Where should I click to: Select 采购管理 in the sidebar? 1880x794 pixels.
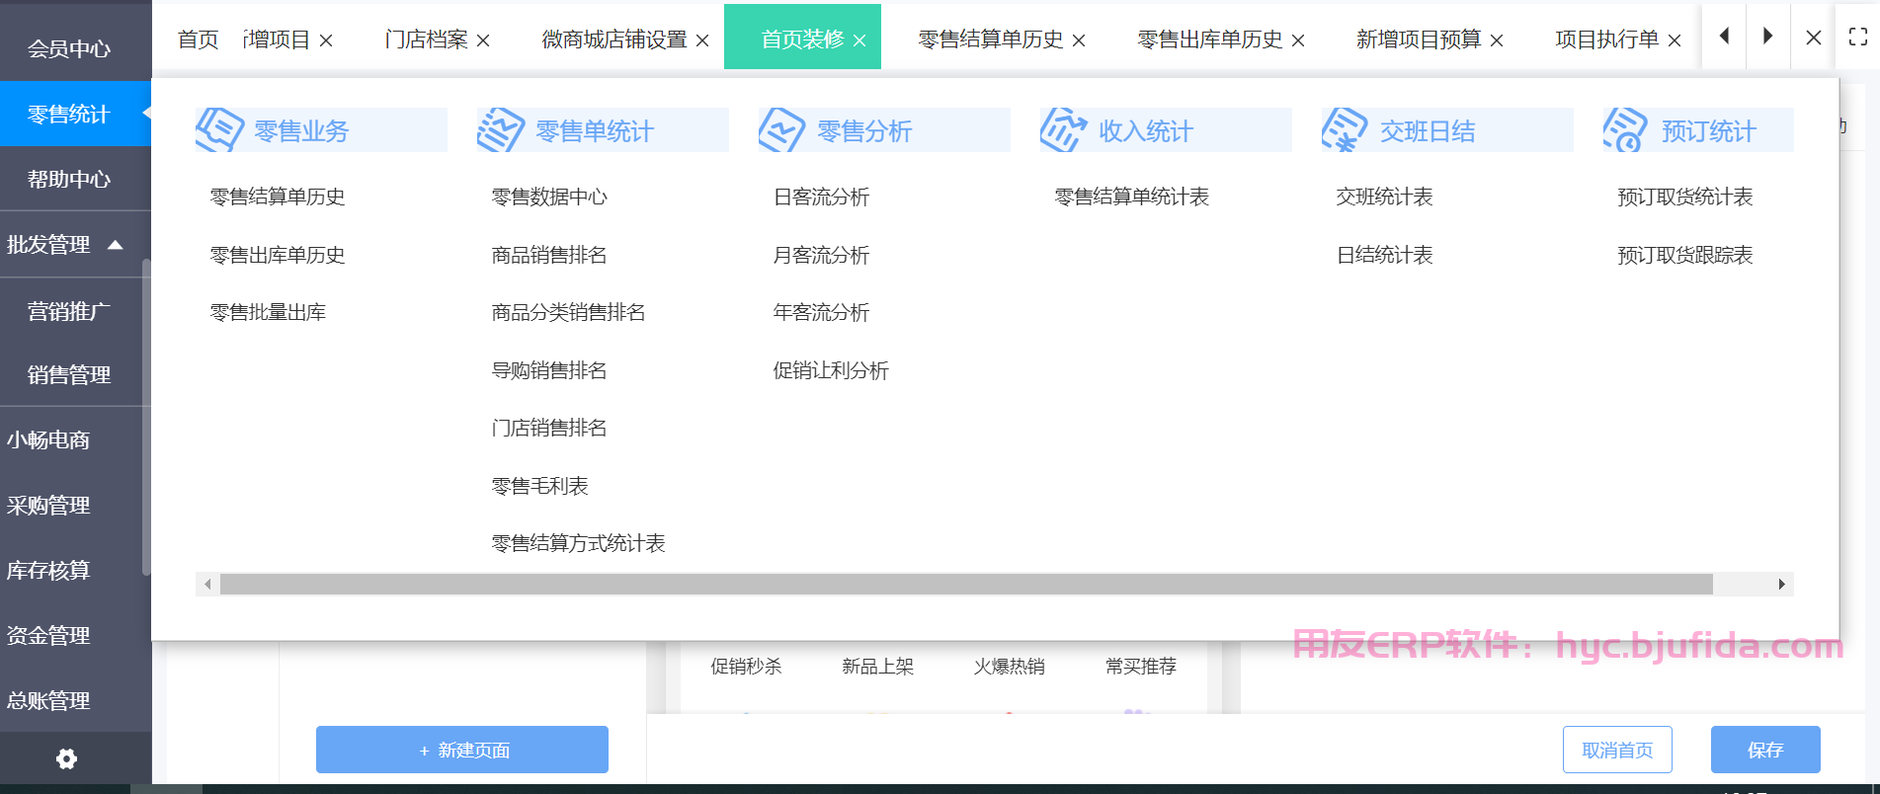point(48,505)
